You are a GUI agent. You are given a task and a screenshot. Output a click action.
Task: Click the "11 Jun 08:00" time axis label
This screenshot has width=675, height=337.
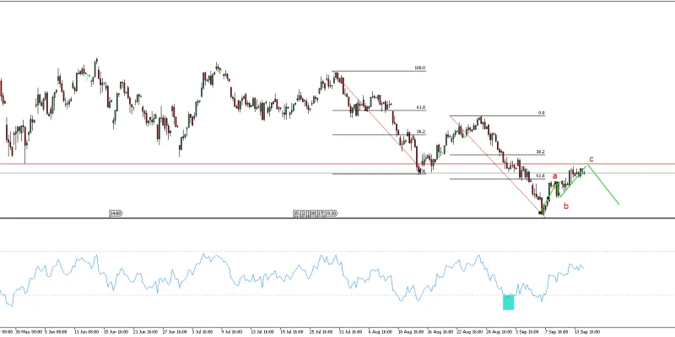[86, 332]
